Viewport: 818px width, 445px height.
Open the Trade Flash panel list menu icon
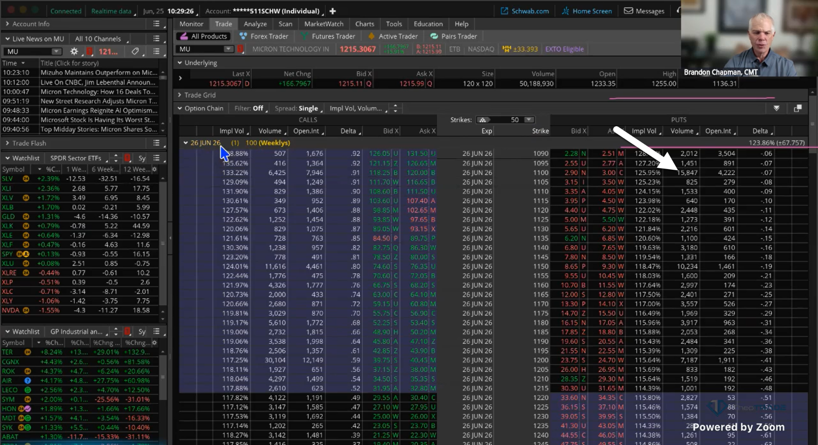click(x=156, y=143)
